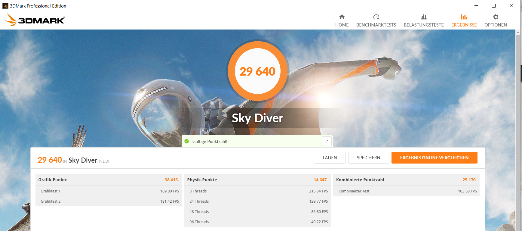Click the Benchmarktests gauge icon

[376, 17]
